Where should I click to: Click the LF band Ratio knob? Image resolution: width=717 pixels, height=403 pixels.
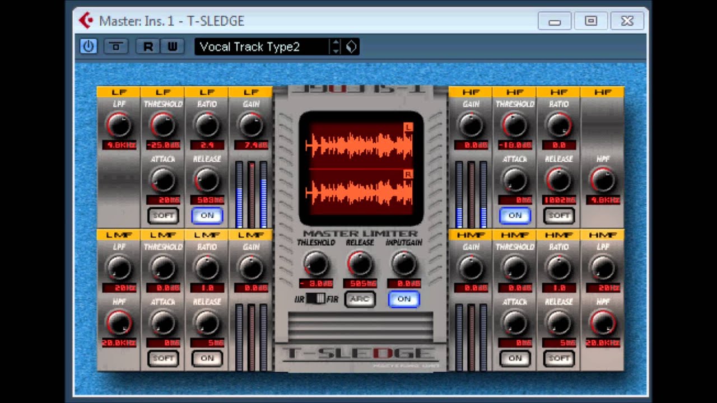pyautogui.click(x=207, y=125)
